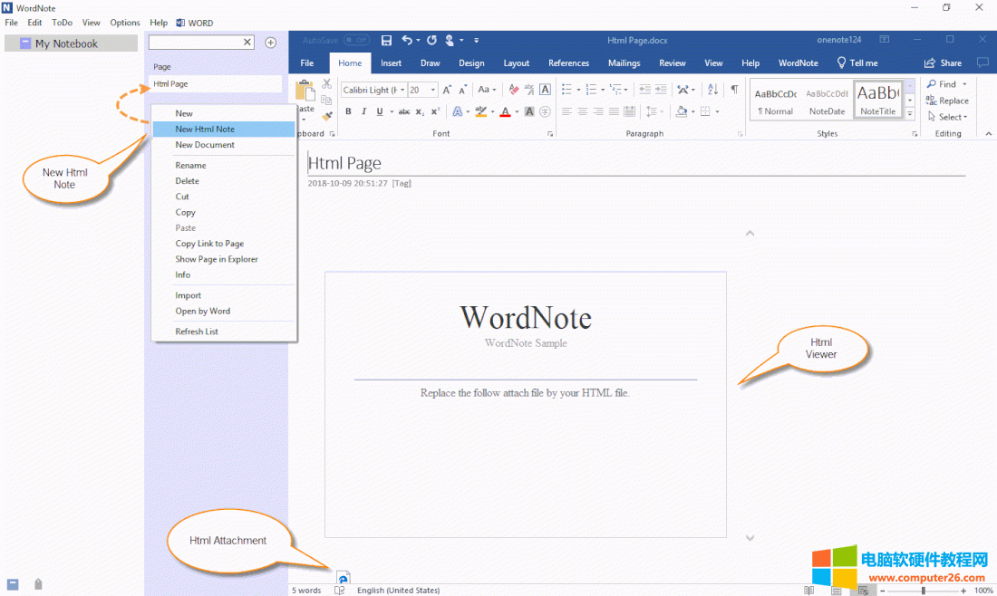Switch to the WordNote ribbon tab

(798, 62)
